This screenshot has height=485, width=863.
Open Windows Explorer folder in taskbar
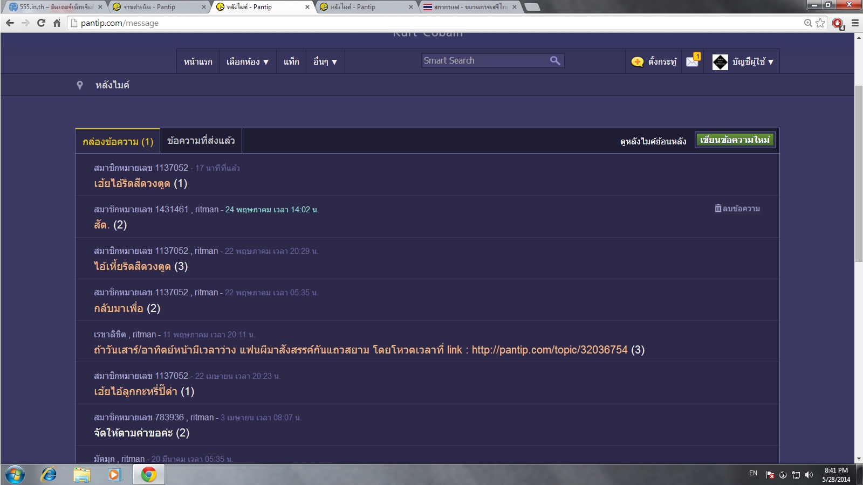[82, 475]
